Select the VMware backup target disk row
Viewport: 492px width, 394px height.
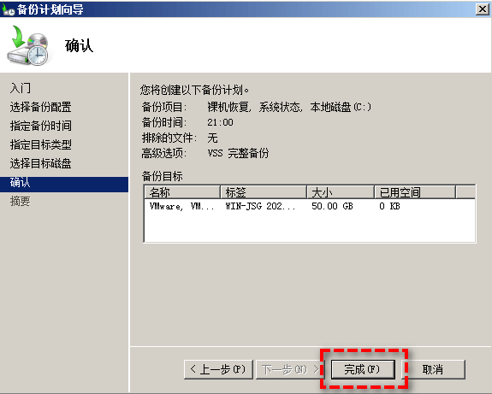click(x=310, y=206)
